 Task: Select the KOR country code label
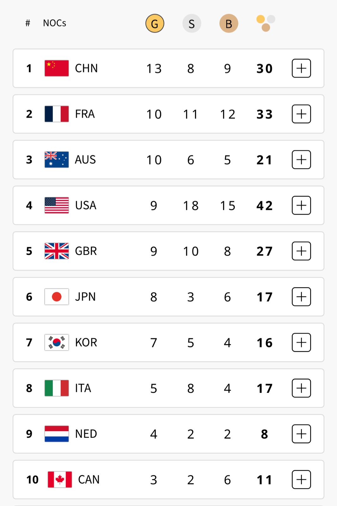(86, 342)
